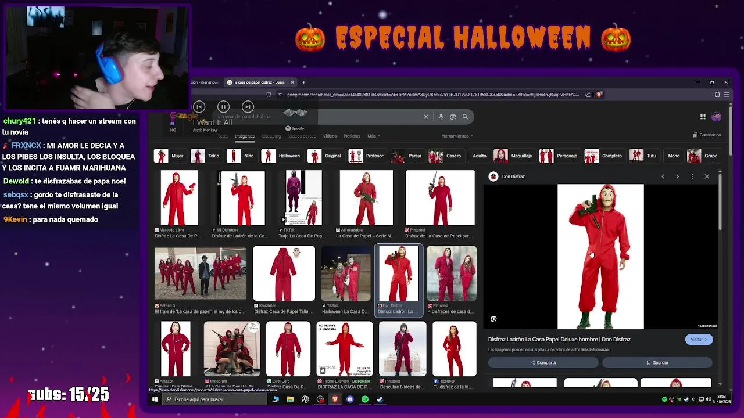Open the Windows Start menu
744x418 pixels.
[155, 399]
